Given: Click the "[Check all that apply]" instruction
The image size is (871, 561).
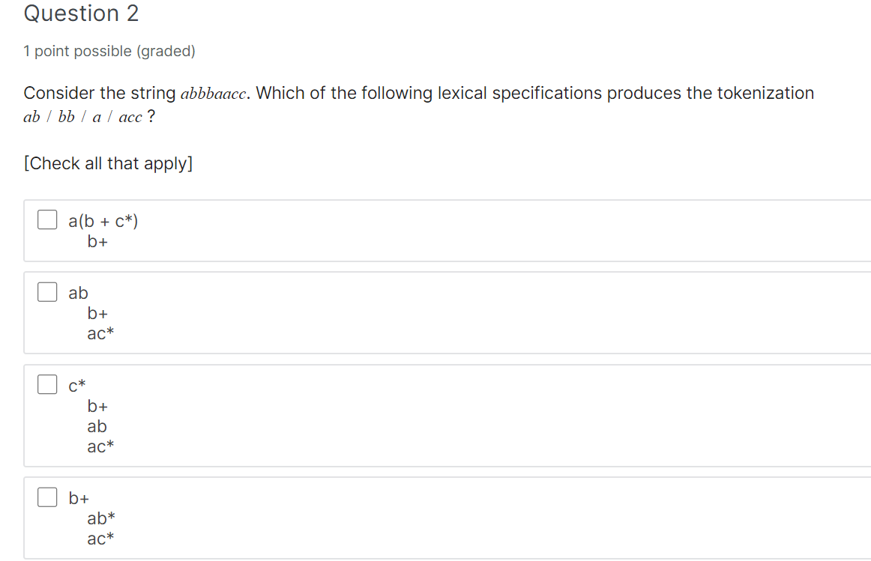Looking at the screenshot, I should tap(108, 163).
